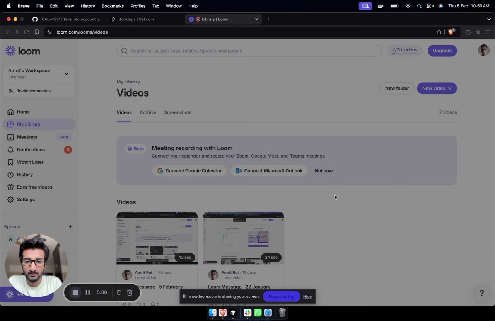The height and width of the screenshot is (321, 495).
Task: Click the webcam bubble preview
Action: (37, 266)
